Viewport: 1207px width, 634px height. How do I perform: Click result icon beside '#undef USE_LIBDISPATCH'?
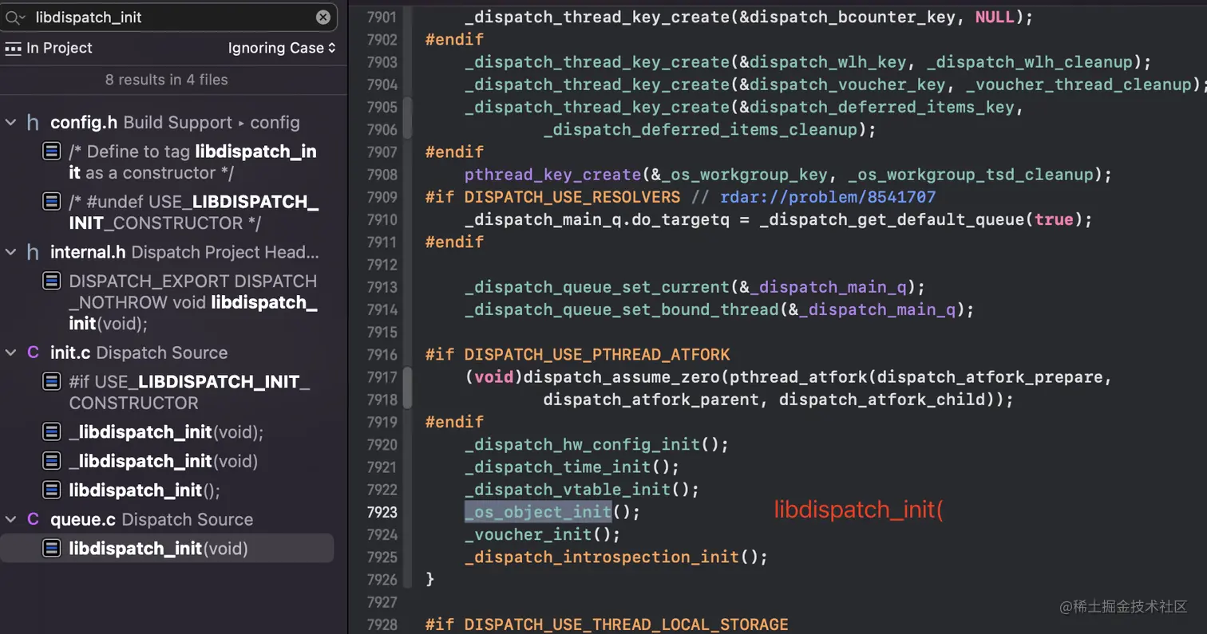(52, 202)
